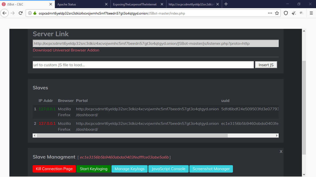This screenshot has width=316, height=177.
Task: Click the Portal column header
Action: click(x=82, y=100)
